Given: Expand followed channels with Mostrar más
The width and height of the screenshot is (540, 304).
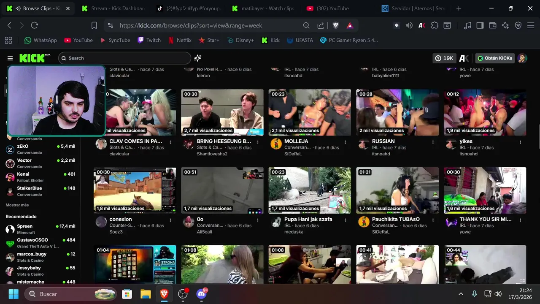Looking at the screenshot, I should point(17,205).
